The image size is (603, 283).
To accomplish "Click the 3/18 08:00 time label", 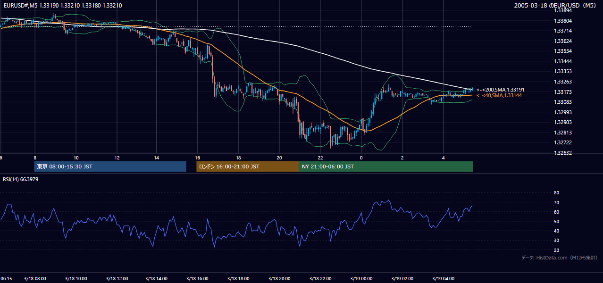I will click(x=35, y=279).
